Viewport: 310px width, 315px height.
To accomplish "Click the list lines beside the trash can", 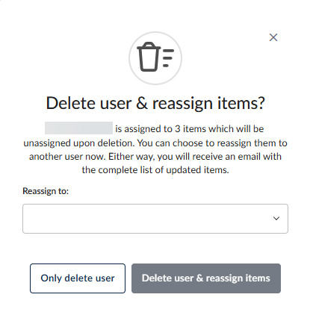I will (168, 58).
